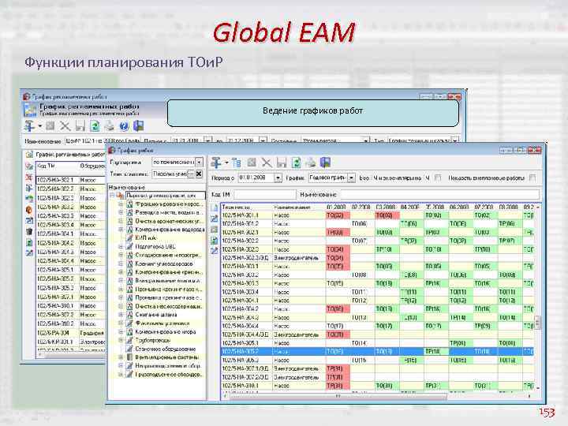Click vertical scrollbar thumb of schedule grid
Screen dimensions: 568x426
click(538, 322)
